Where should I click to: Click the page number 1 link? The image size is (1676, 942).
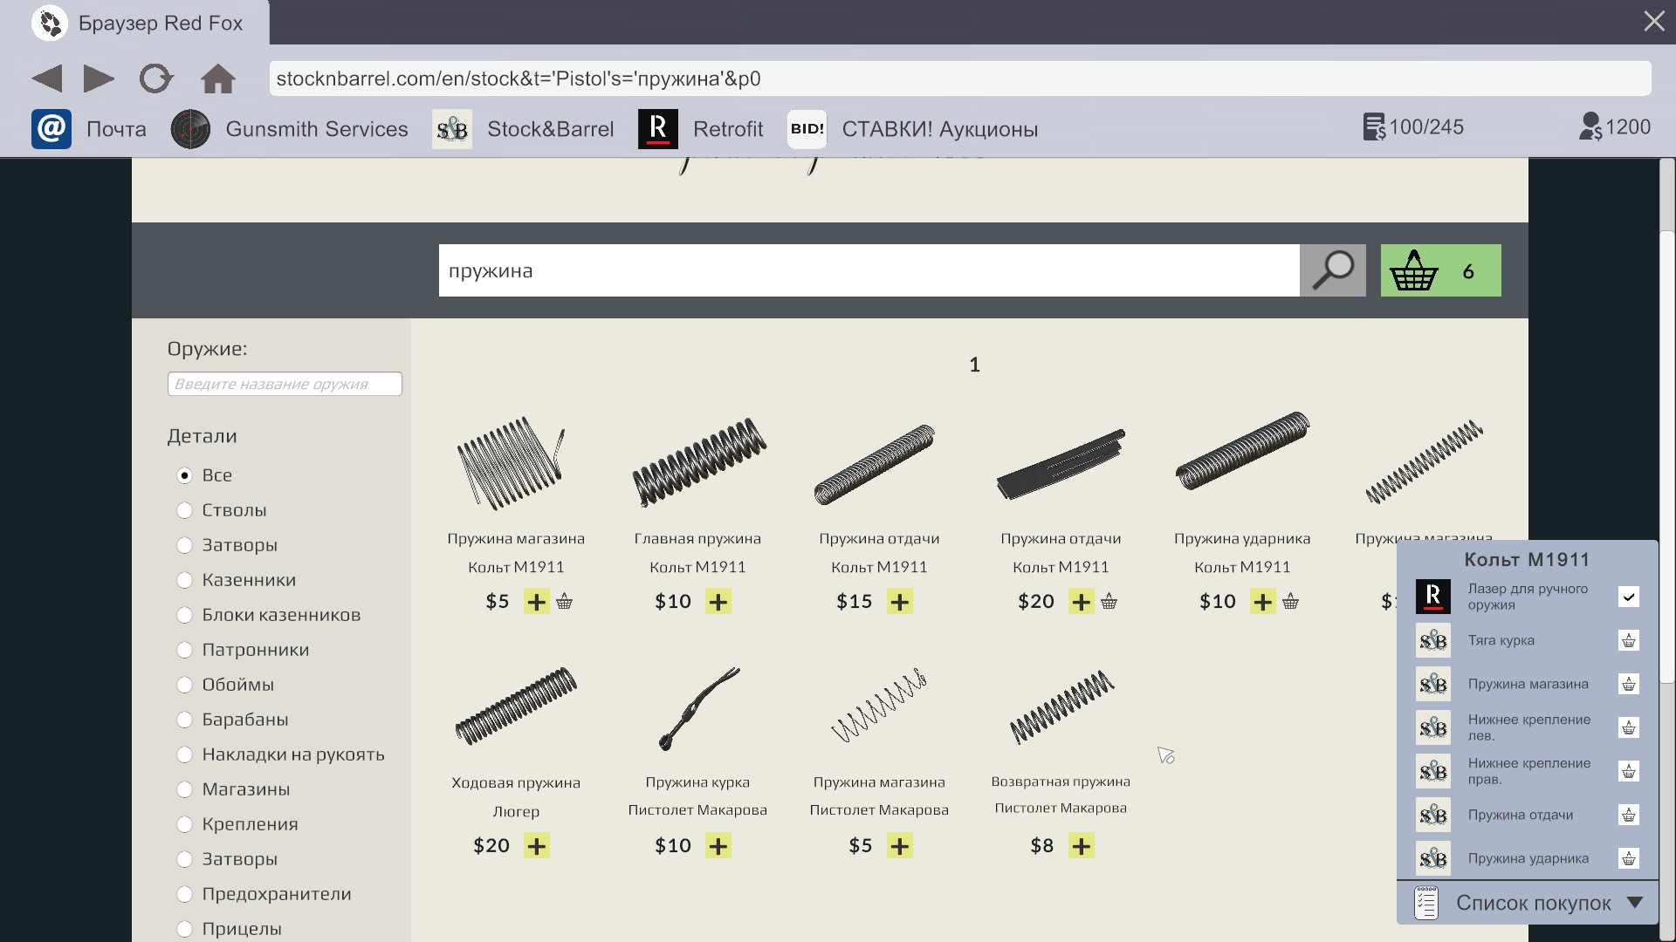pos(975,365)
